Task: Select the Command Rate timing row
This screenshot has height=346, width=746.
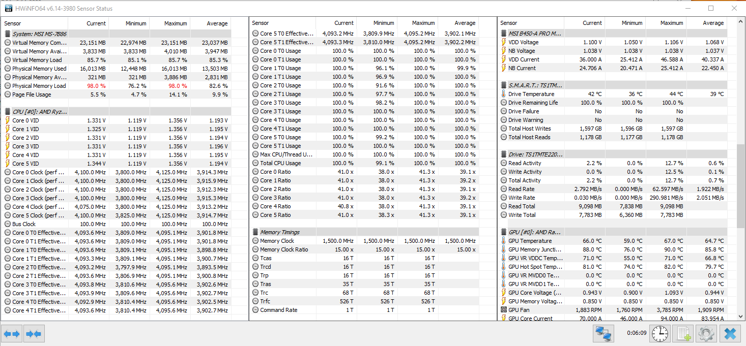Action: point(364,310)
